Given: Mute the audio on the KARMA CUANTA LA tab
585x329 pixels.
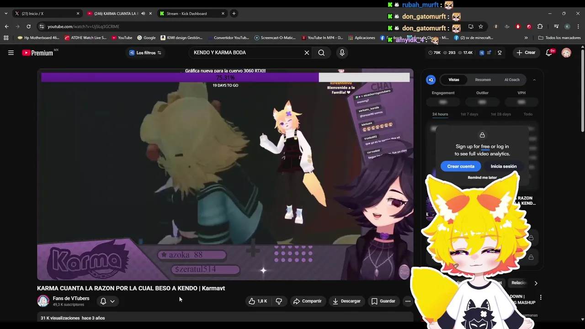Looking at the screenshot, I should point(143,13).
